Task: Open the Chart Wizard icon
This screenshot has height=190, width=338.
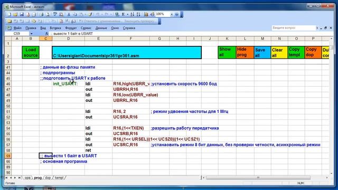Action: (146, 14)
